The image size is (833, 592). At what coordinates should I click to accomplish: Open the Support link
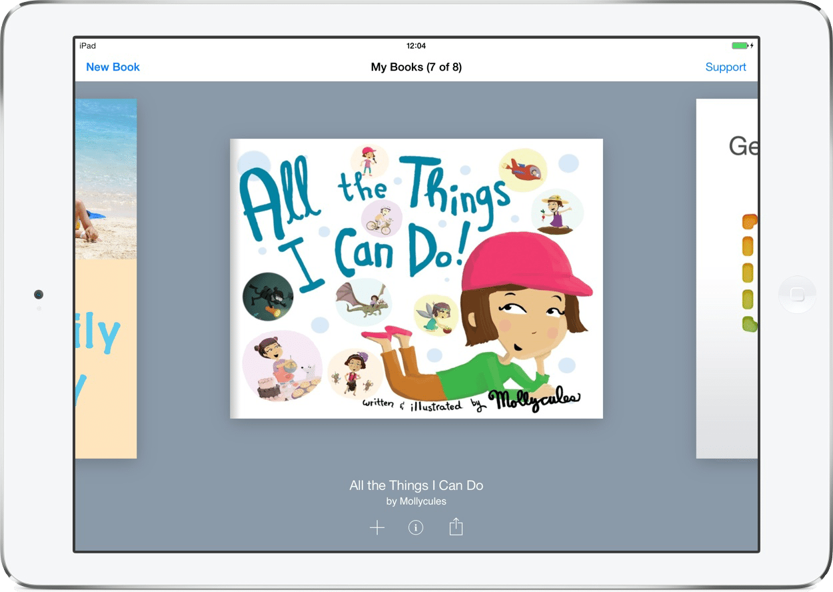[x=726, y=67]
